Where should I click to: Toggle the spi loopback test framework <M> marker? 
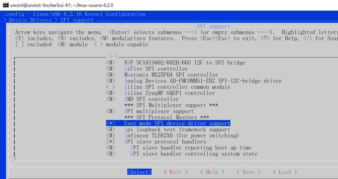coord(111,129)
